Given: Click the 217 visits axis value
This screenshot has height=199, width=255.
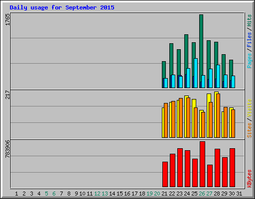Looking at the screenshot, I should pyautogui.click(x=7, y=95).
